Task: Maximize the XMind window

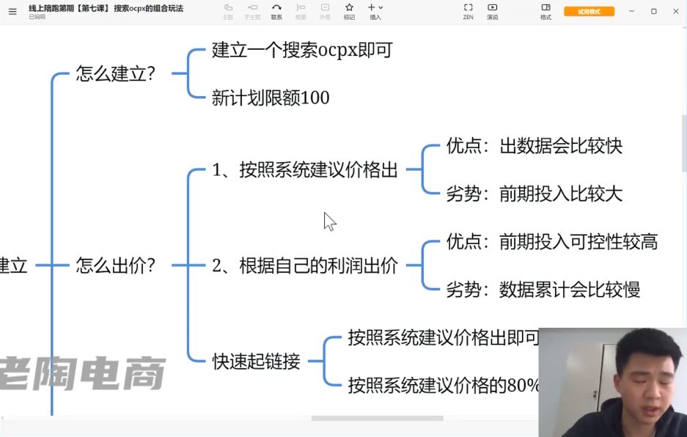Action: [654, 12]
